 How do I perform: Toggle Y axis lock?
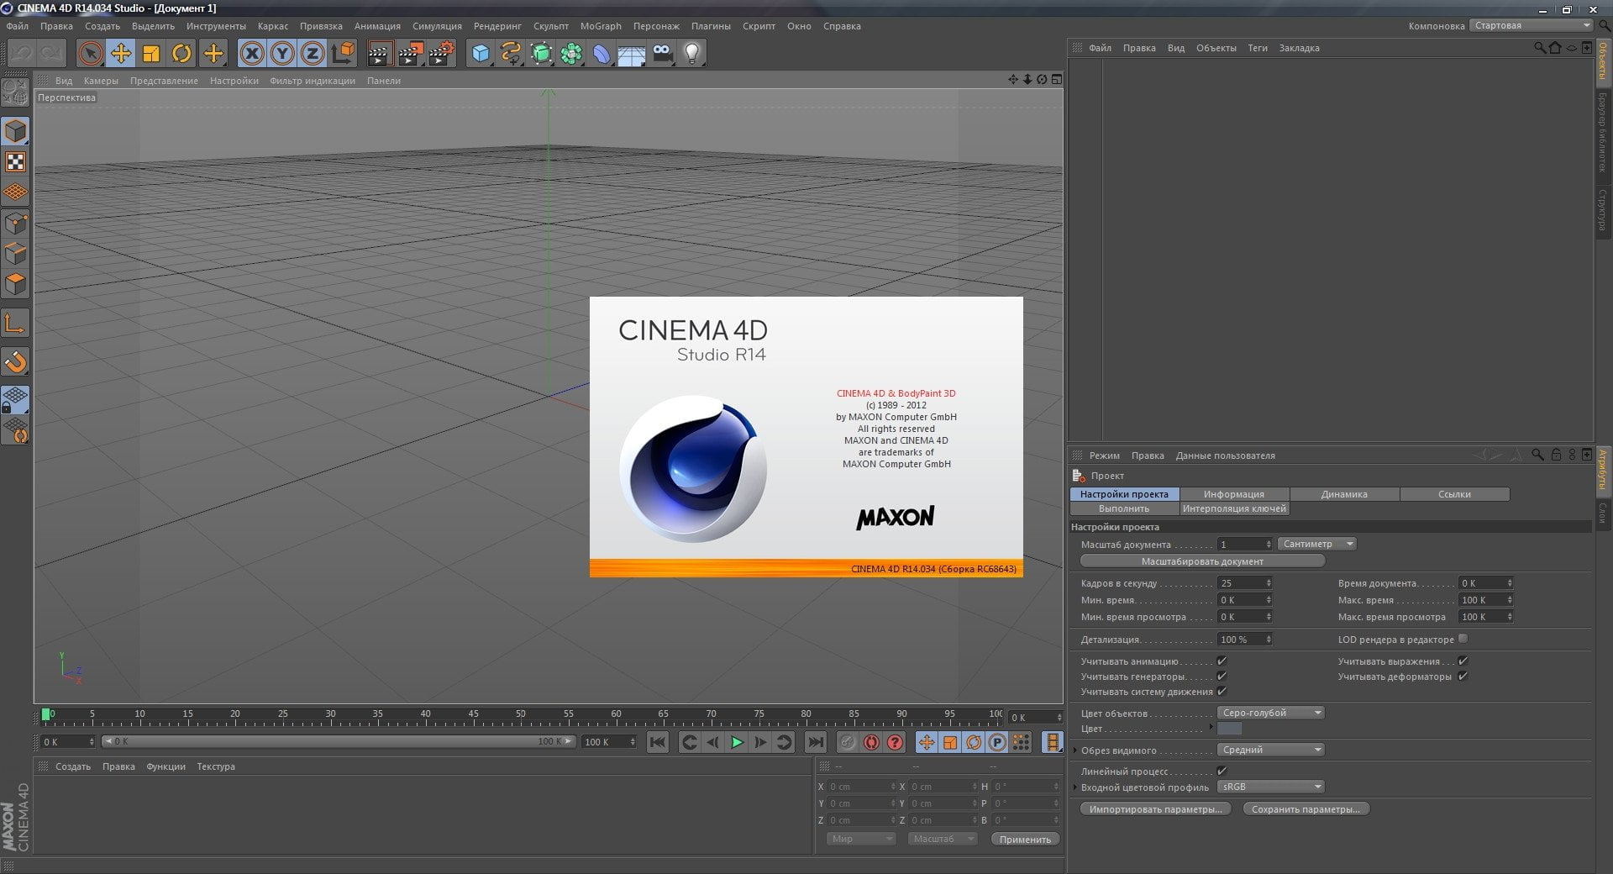[x=282, y=54]
